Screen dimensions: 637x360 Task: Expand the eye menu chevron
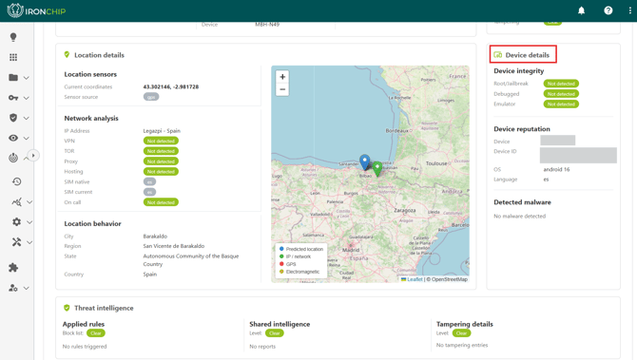27,139
